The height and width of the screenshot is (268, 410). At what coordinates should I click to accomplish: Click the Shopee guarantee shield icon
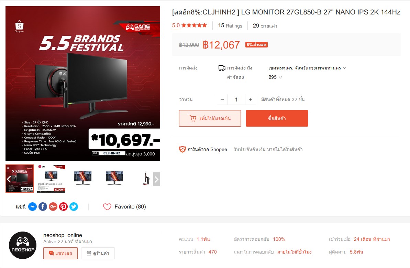point(182,149)
